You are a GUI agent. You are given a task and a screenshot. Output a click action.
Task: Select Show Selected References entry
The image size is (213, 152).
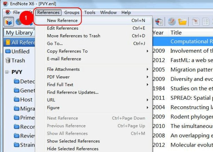(x=93, y=141)
